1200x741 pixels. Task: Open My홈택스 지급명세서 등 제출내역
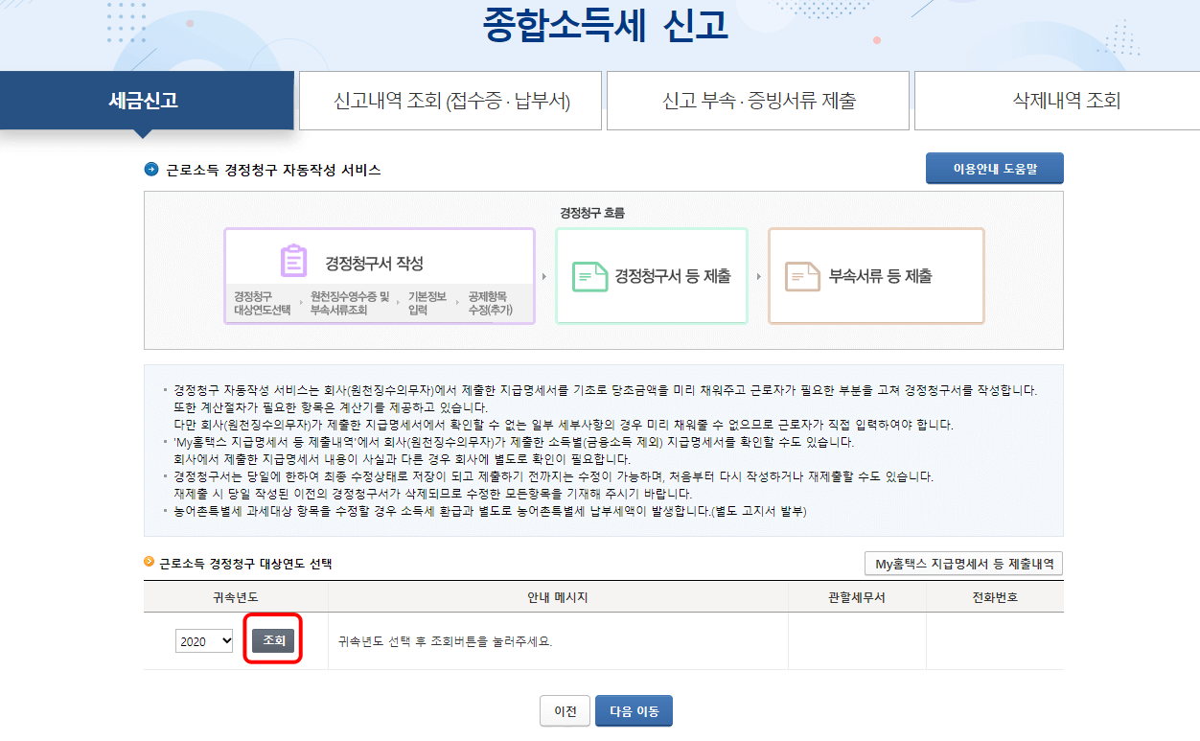tap(963, 563)
